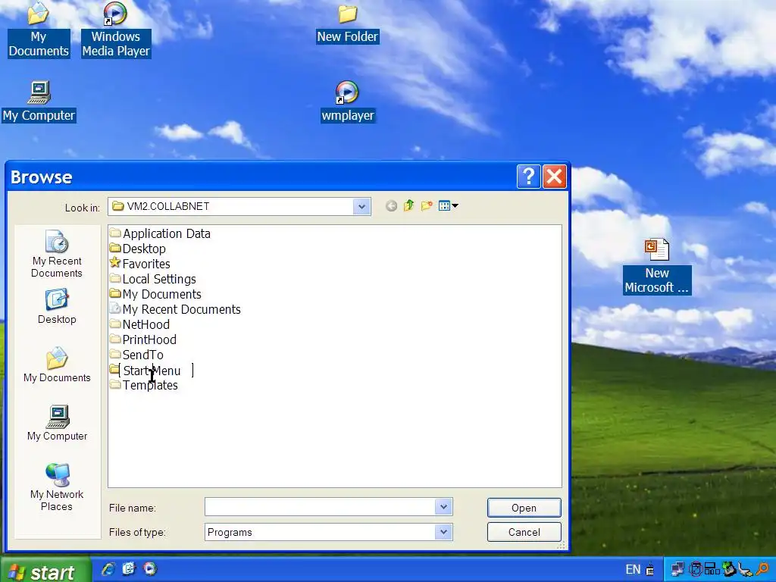Image resolution: width=776 pixels, height=582 pixels.
Task: Select the NetHood folder
Action: click(x=139, y=324)
